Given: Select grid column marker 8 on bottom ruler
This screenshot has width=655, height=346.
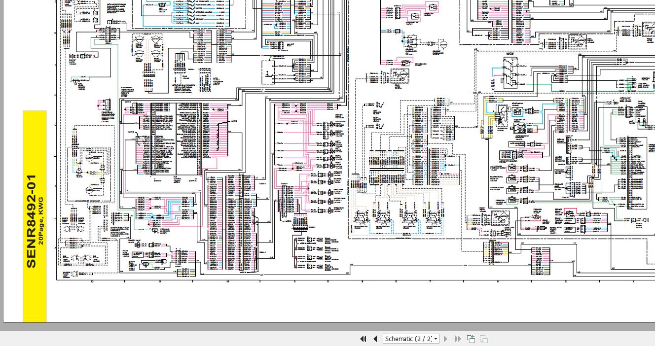Looking at the screenshot, I should [x=363, y=281].
